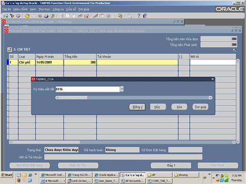Image resolution: width=246 pixels, height=184 pixels.
Task: Open the Công cụ menu
Action: point(58,9)
